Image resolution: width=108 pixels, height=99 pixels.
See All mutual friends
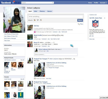[22, 60]
